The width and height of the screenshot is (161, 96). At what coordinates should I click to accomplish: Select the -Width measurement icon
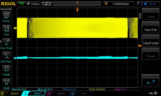tap(6, 82)
